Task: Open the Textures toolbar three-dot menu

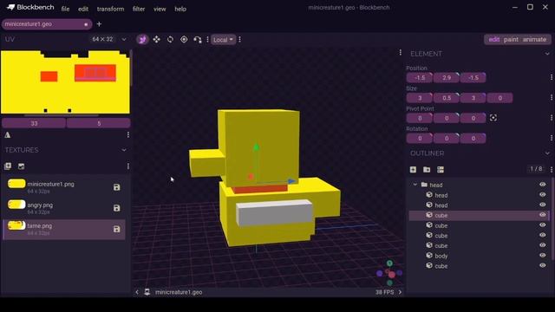Action: [128, 166]
